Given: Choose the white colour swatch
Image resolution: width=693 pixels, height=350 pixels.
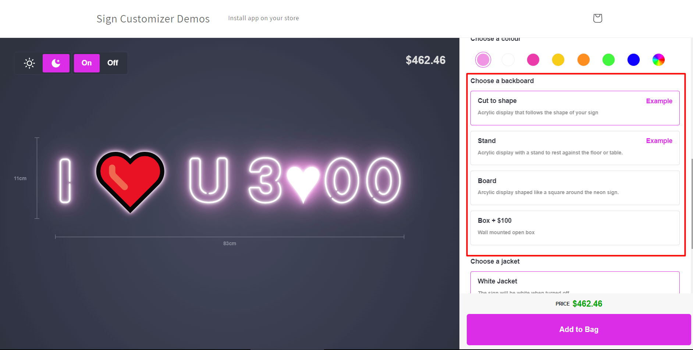Looking at the screenshot, I should tap(508, 60).
